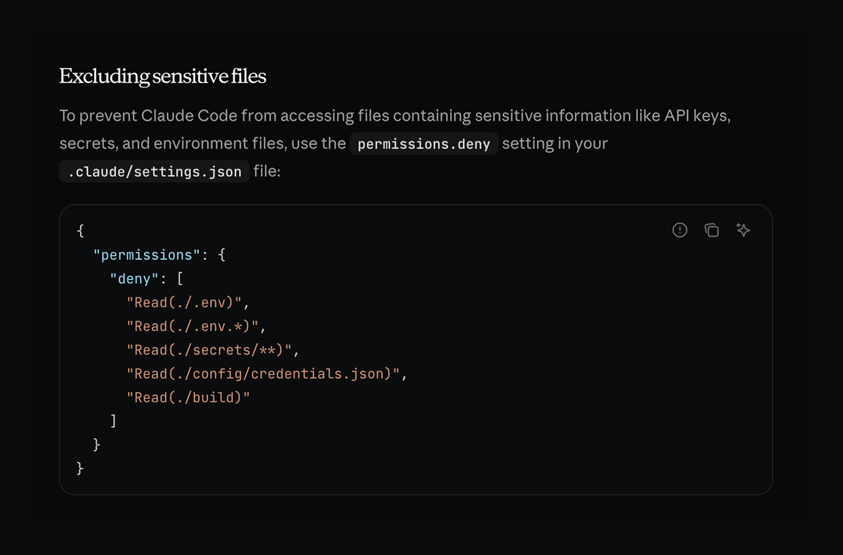This screenshot has width=843, height=555.
Task: Click the "Read(./.env)" string line
Action: tap(184, 302)
